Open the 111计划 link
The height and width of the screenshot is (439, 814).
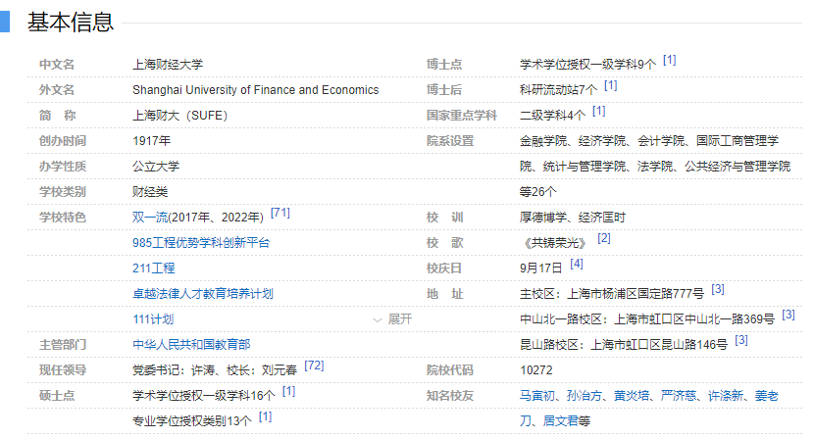click(153, 319)
